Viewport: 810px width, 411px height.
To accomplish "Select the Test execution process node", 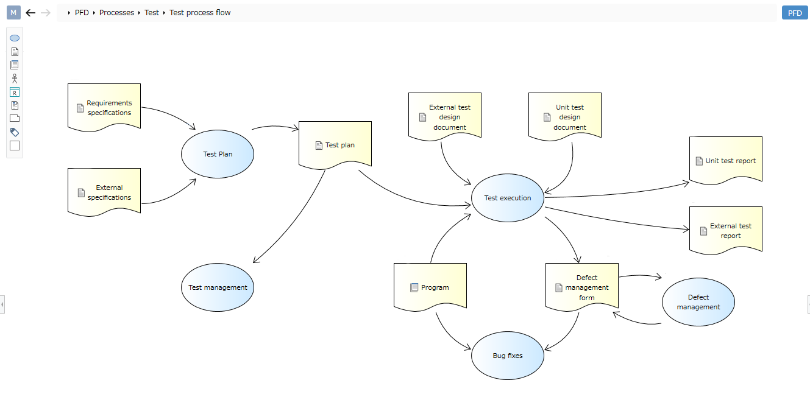I will [508, 198].
